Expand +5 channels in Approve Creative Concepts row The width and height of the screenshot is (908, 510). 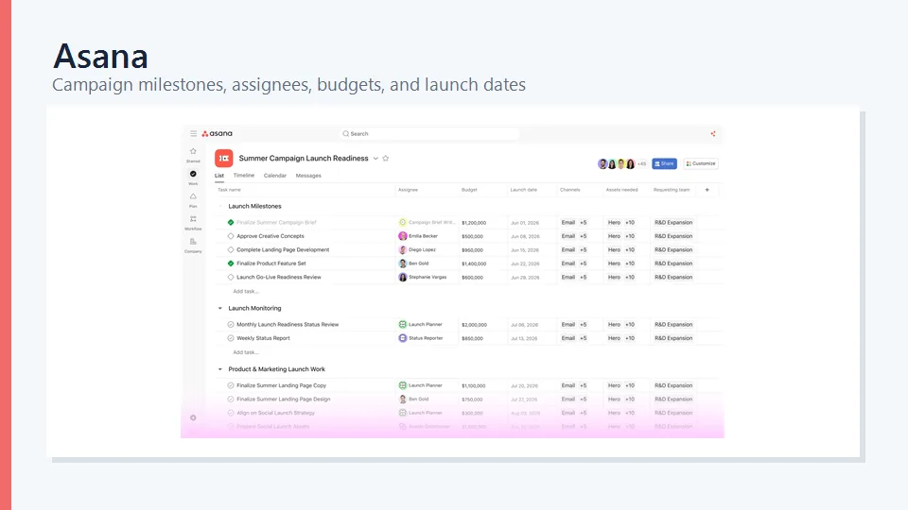(584, 236)
